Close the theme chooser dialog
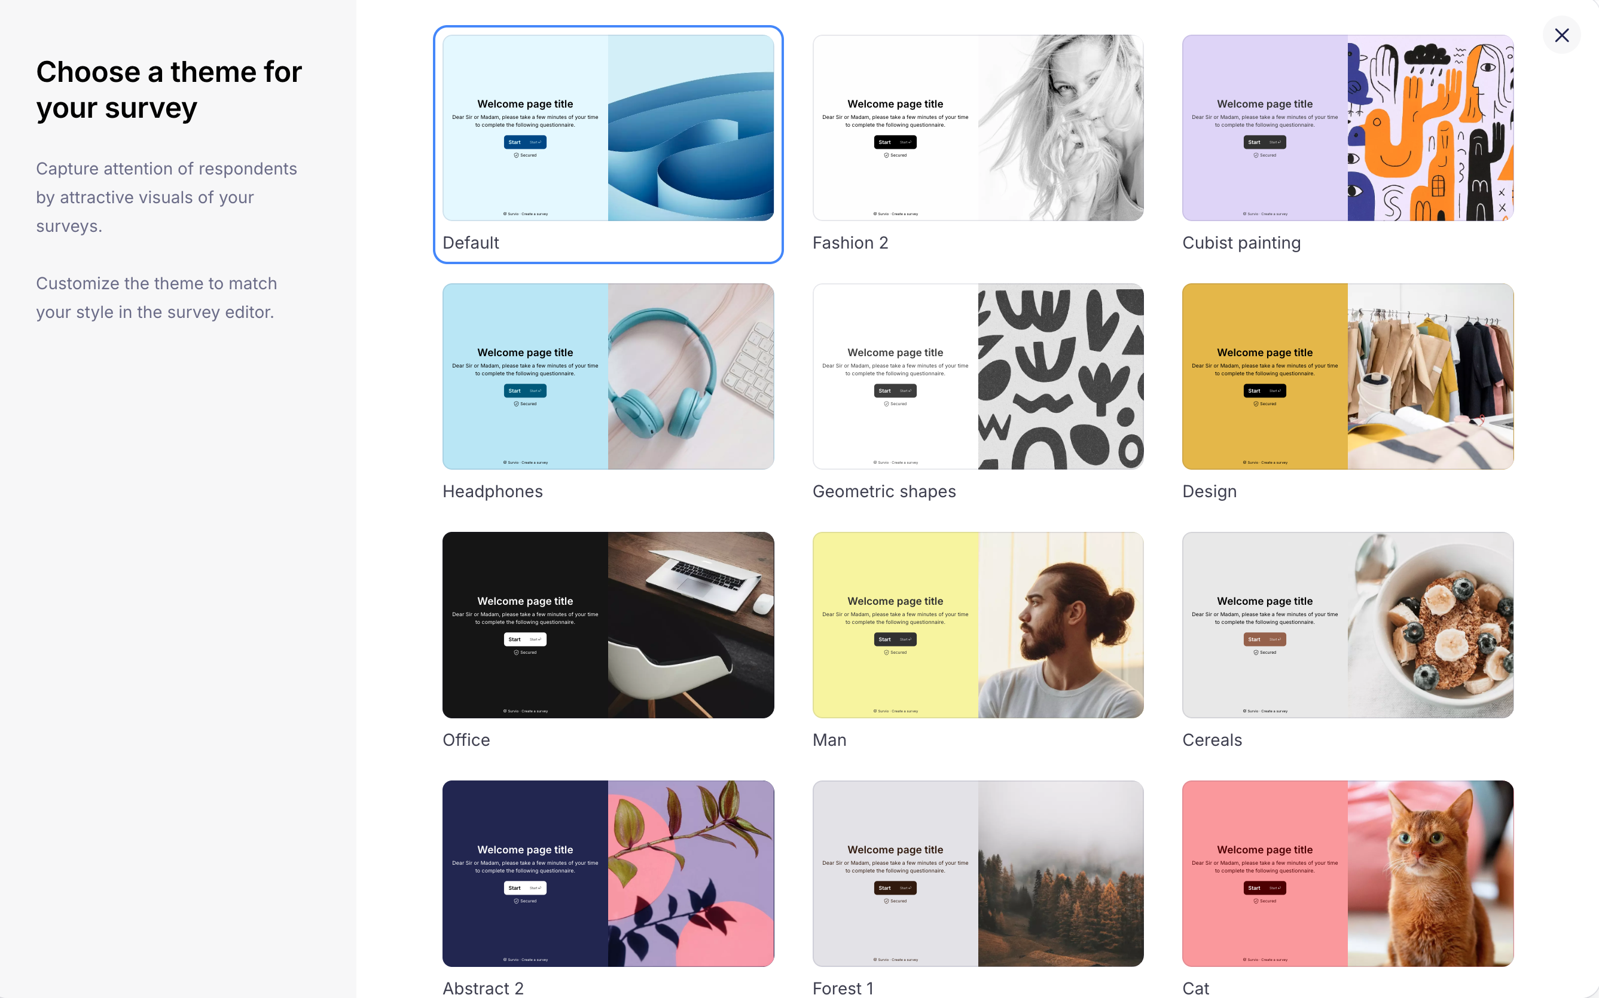 (x=1561, y=35)
